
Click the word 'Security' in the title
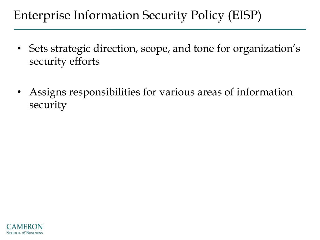(164, 16)
